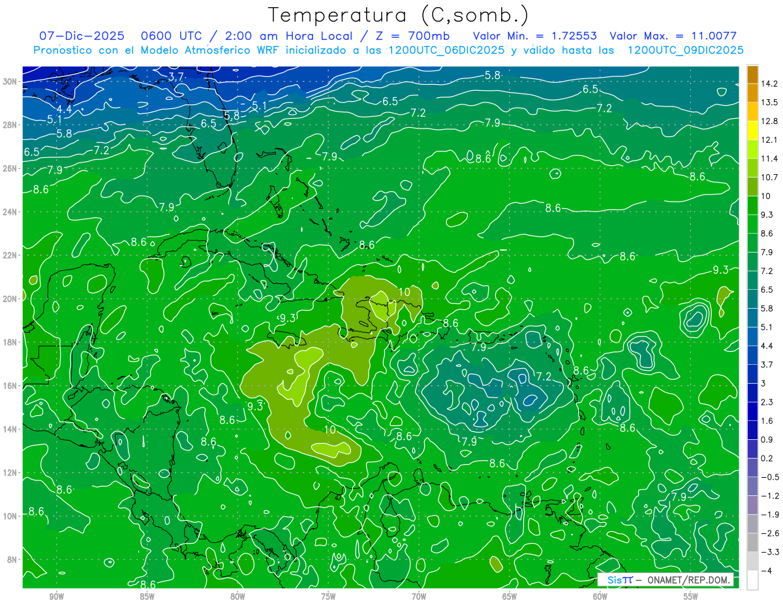The image size is (783, 605).
Task: Click the colorbar label '-1.9'
Action: (769, 514)
